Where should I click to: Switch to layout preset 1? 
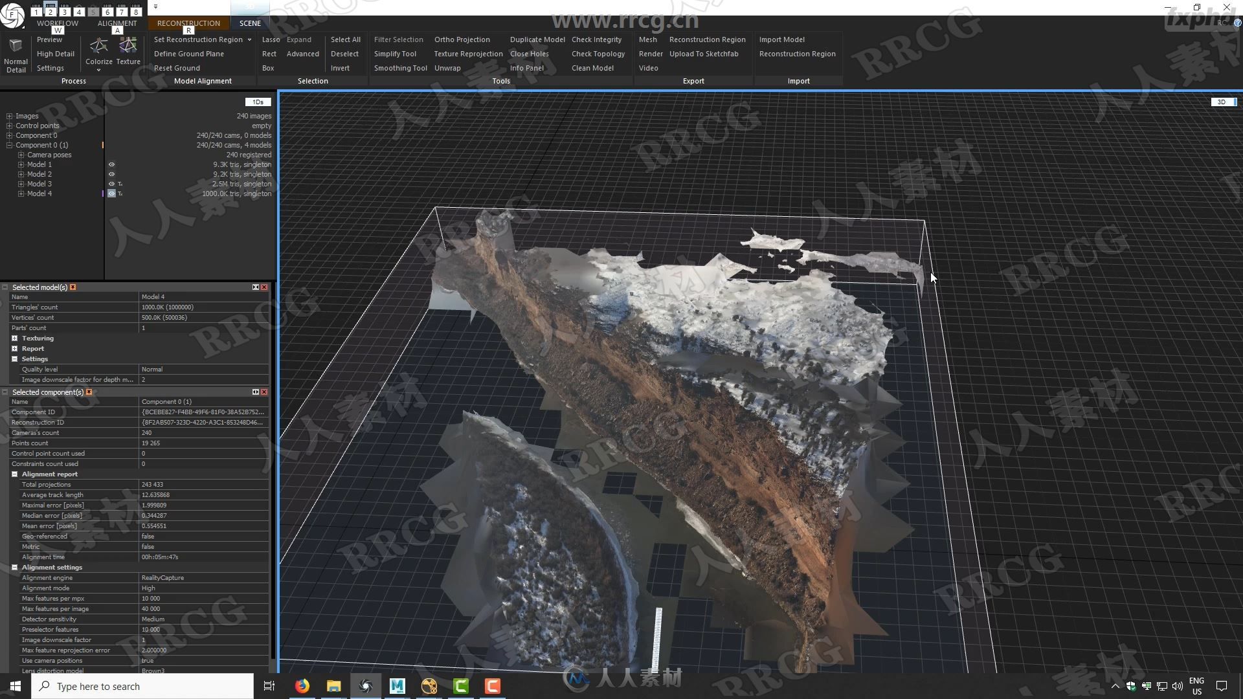coord(36,12)
